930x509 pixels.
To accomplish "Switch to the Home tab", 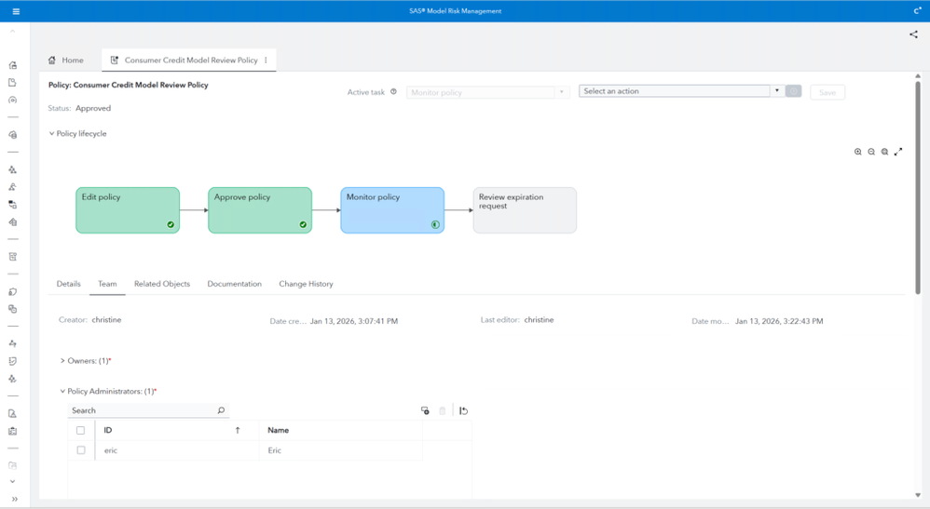I will pos(66,60).
